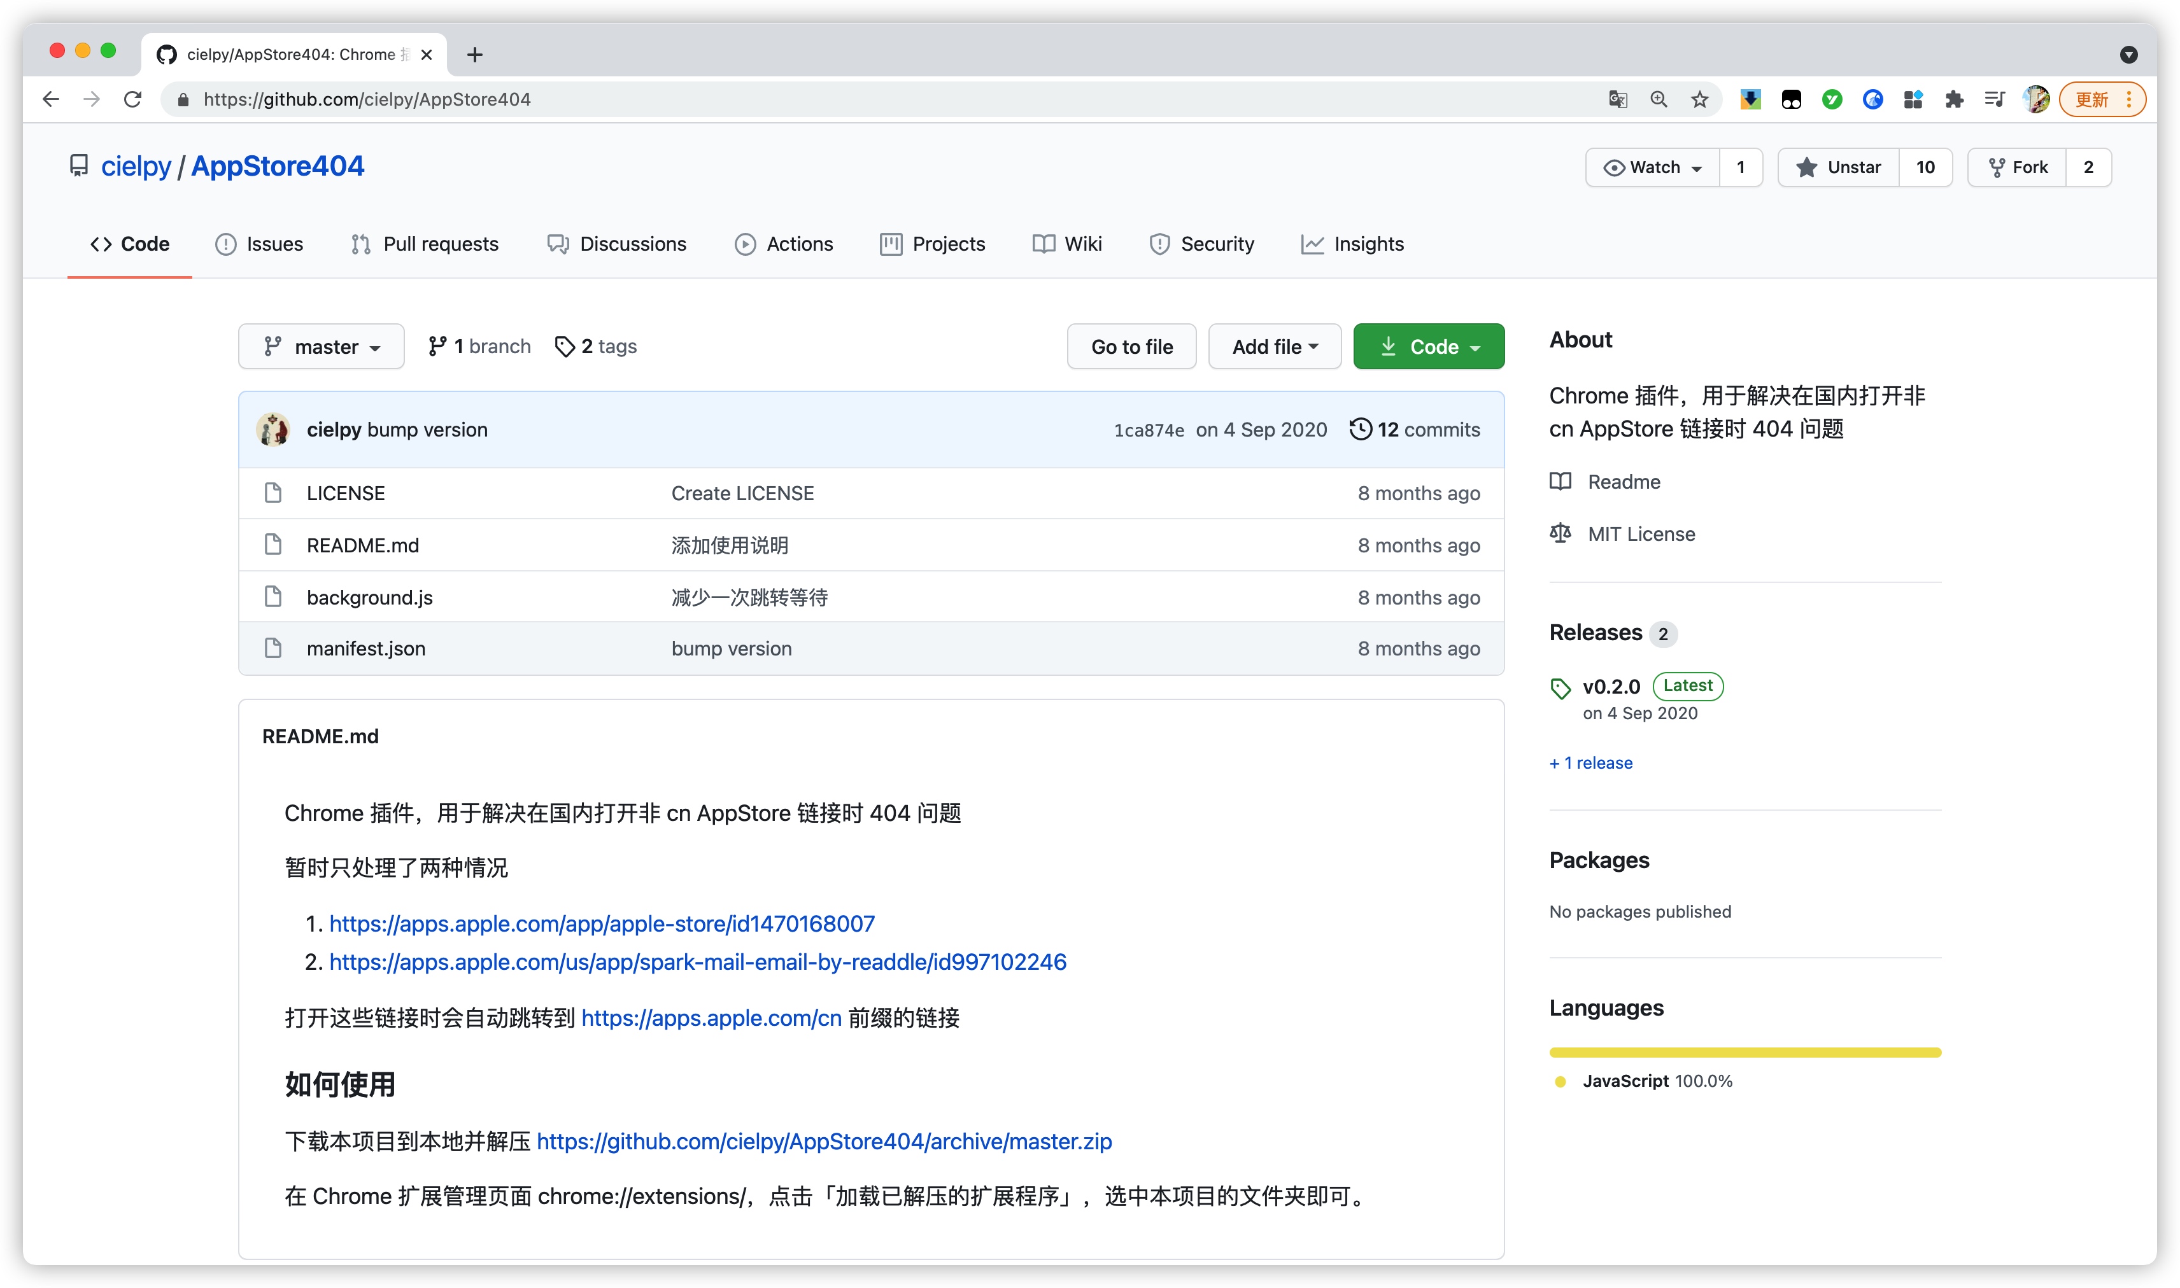Open the master.zip archive download link

[x=823, y=1142]
